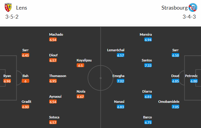This screenshot has height=128, width=201.
Task: Click Gradit's 6.80 rating badge
Action: 26,107
